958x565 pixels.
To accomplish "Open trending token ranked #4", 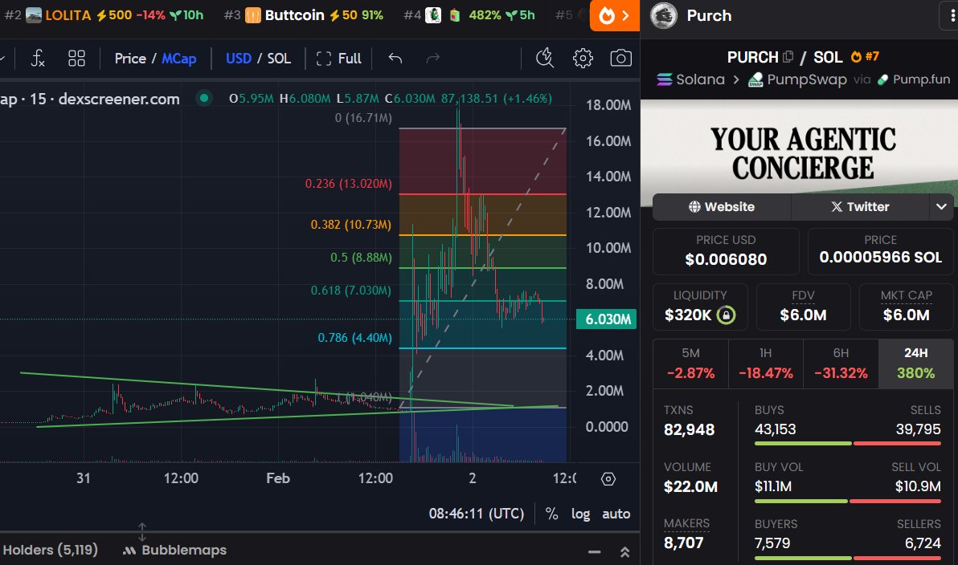I will pos(469,15).
